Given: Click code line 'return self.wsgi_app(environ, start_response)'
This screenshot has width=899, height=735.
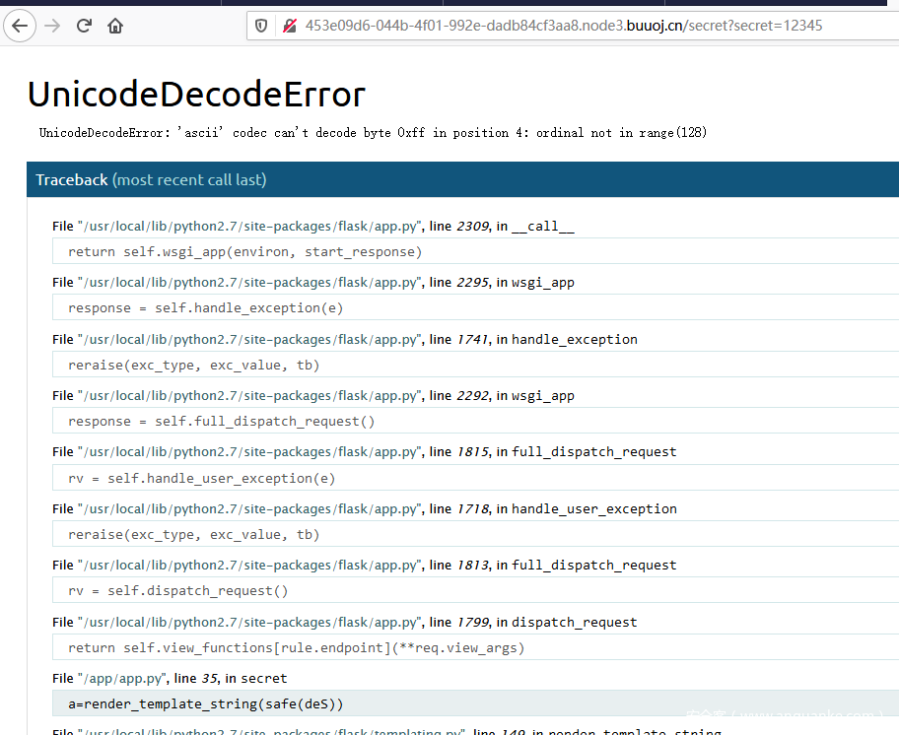Looking at the screenshot, I should (244, 251).
